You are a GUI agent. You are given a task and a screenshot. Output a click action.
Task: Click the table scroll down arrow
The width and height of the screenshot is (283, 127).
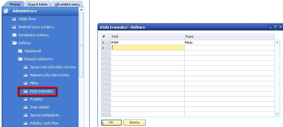pos(277,114)
